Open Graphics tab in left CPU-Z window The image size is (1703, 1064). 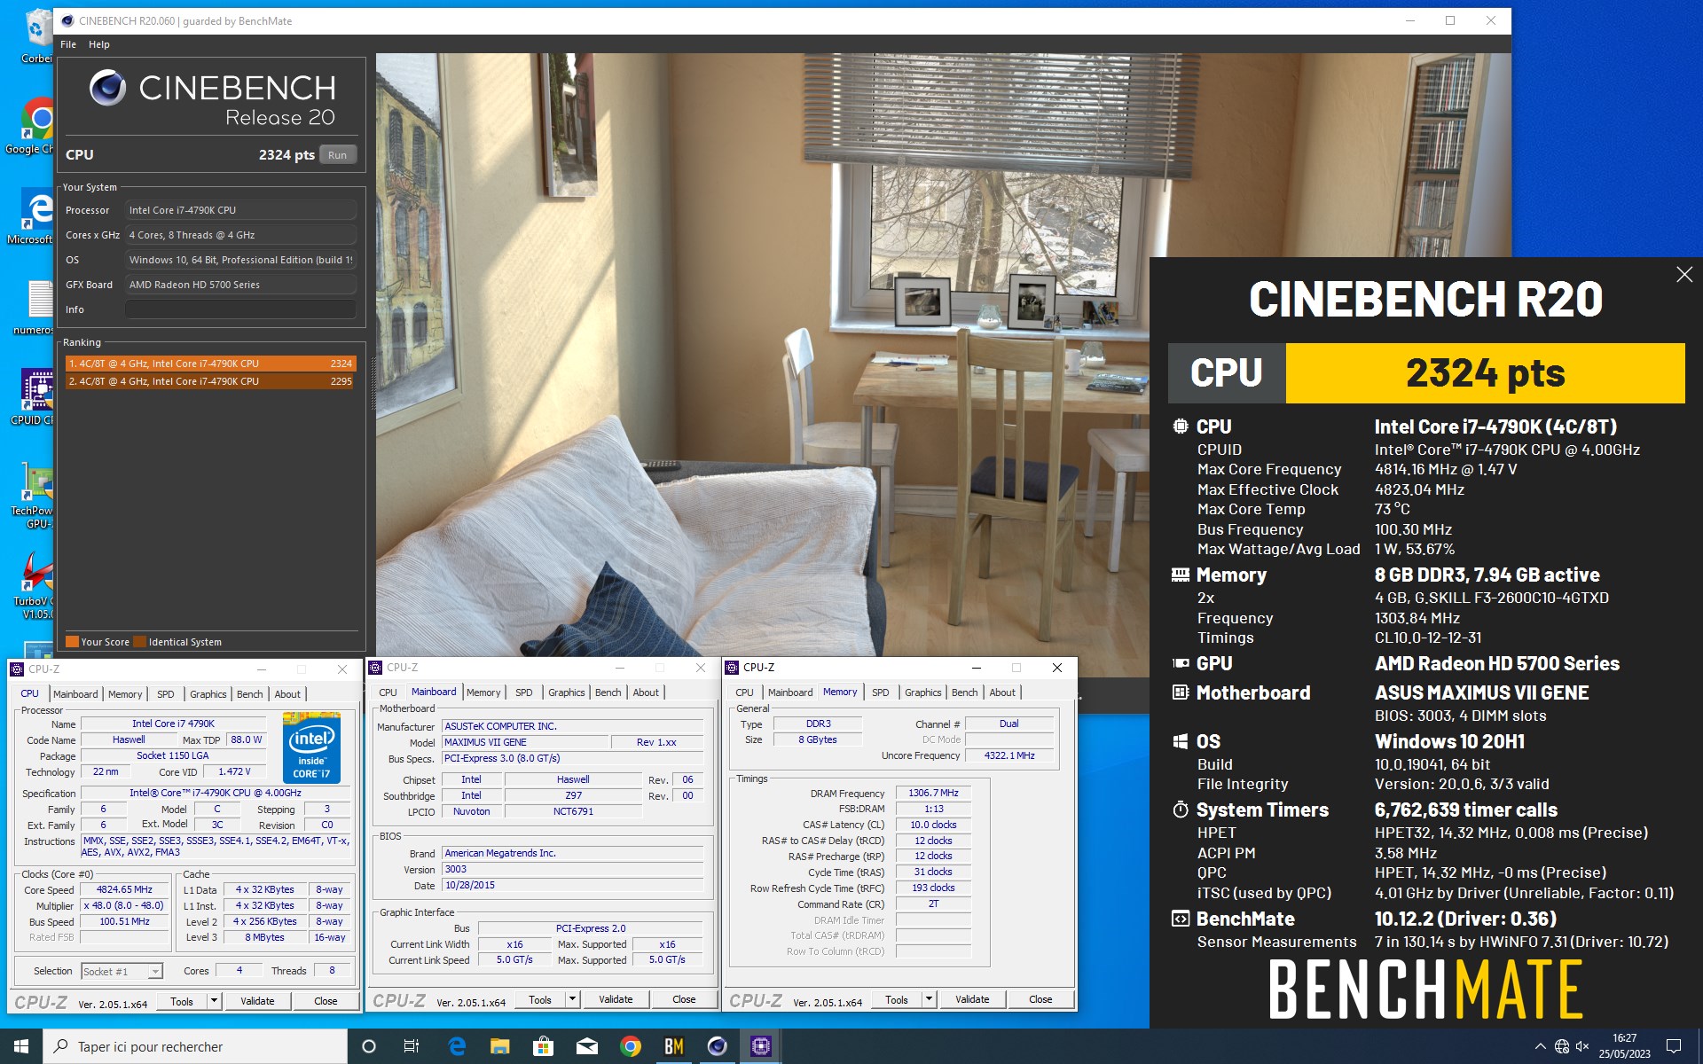pyautogui.click(x=208, y=694)
